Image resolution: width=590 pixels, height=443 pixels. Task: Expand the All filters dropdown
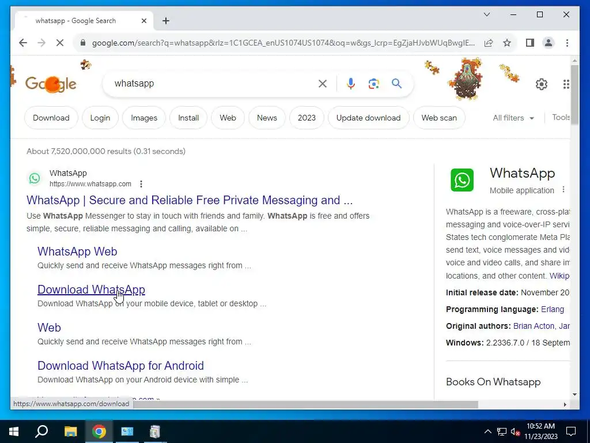click(x=513, y=118)
